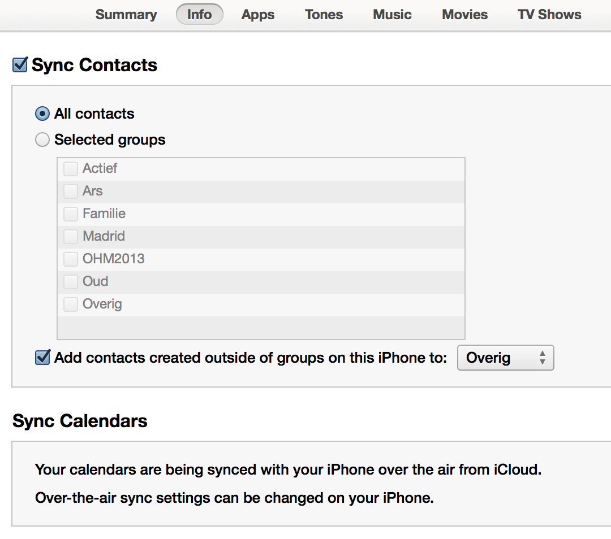
Task: Choose the Selected groups radio button
Action: (42, 140)
